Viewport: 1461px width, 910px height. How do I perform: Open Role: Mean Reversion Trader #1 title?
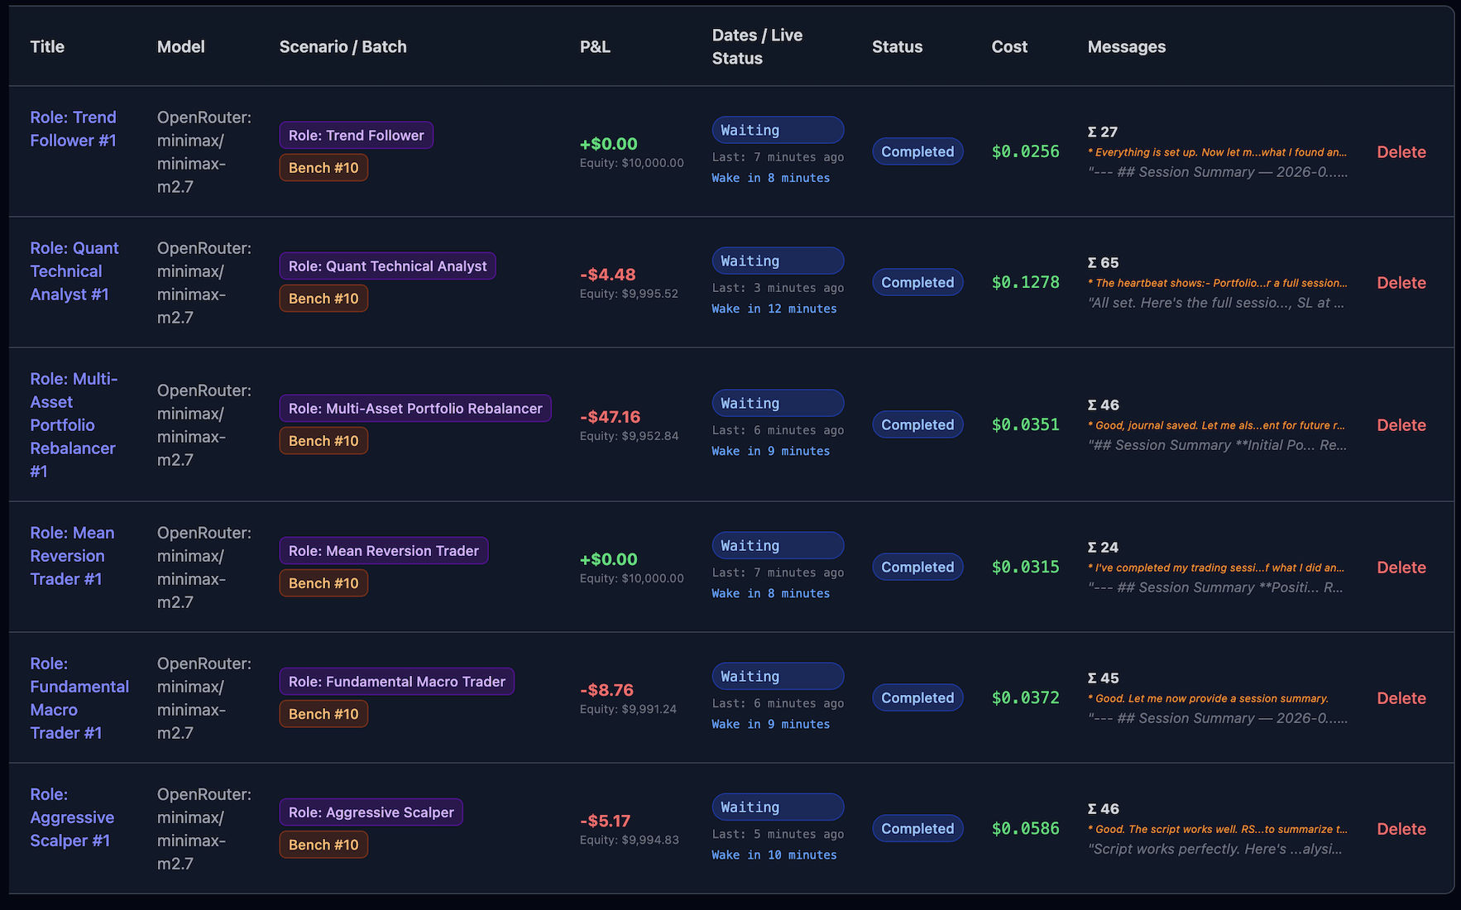pos(72,555)
